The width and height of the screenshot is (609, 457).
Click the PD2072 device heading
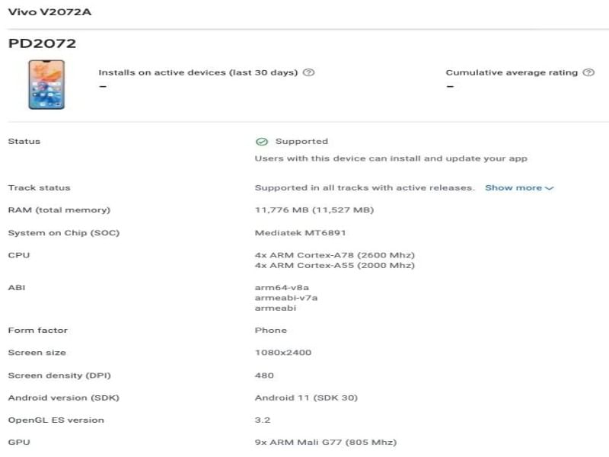[42, 43]
